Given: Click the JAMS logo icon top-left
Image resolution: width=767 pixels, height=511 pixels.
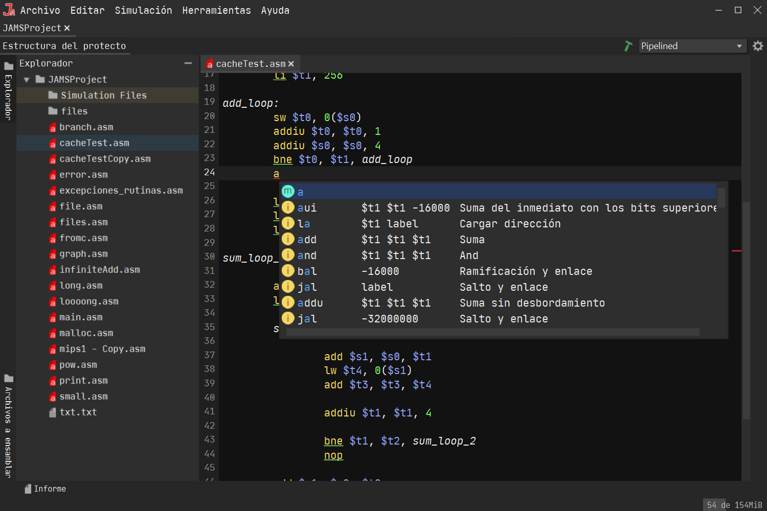Looking at the screenshot, I should 9,9.
